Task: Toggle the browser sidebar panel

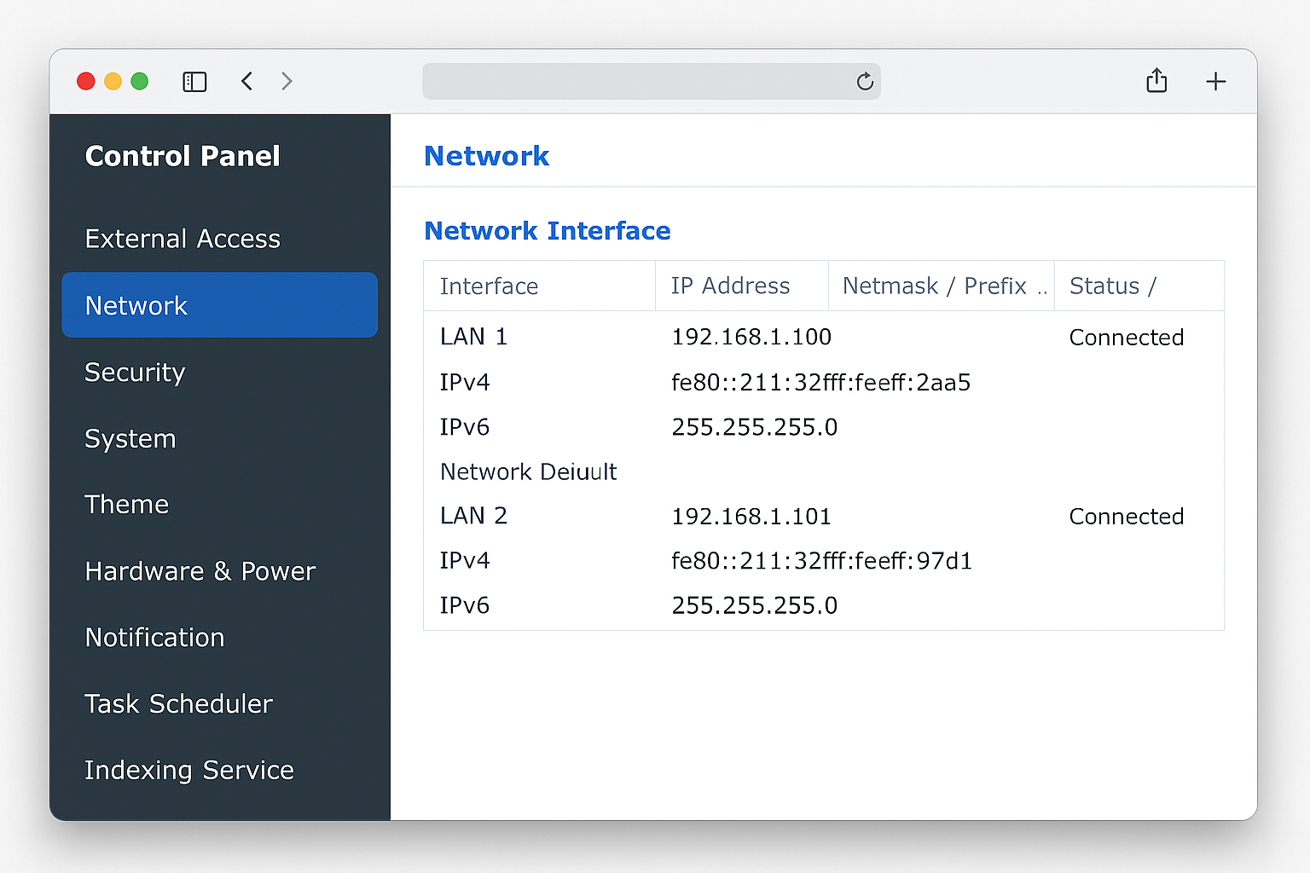Action: click(x=194, y=81)
